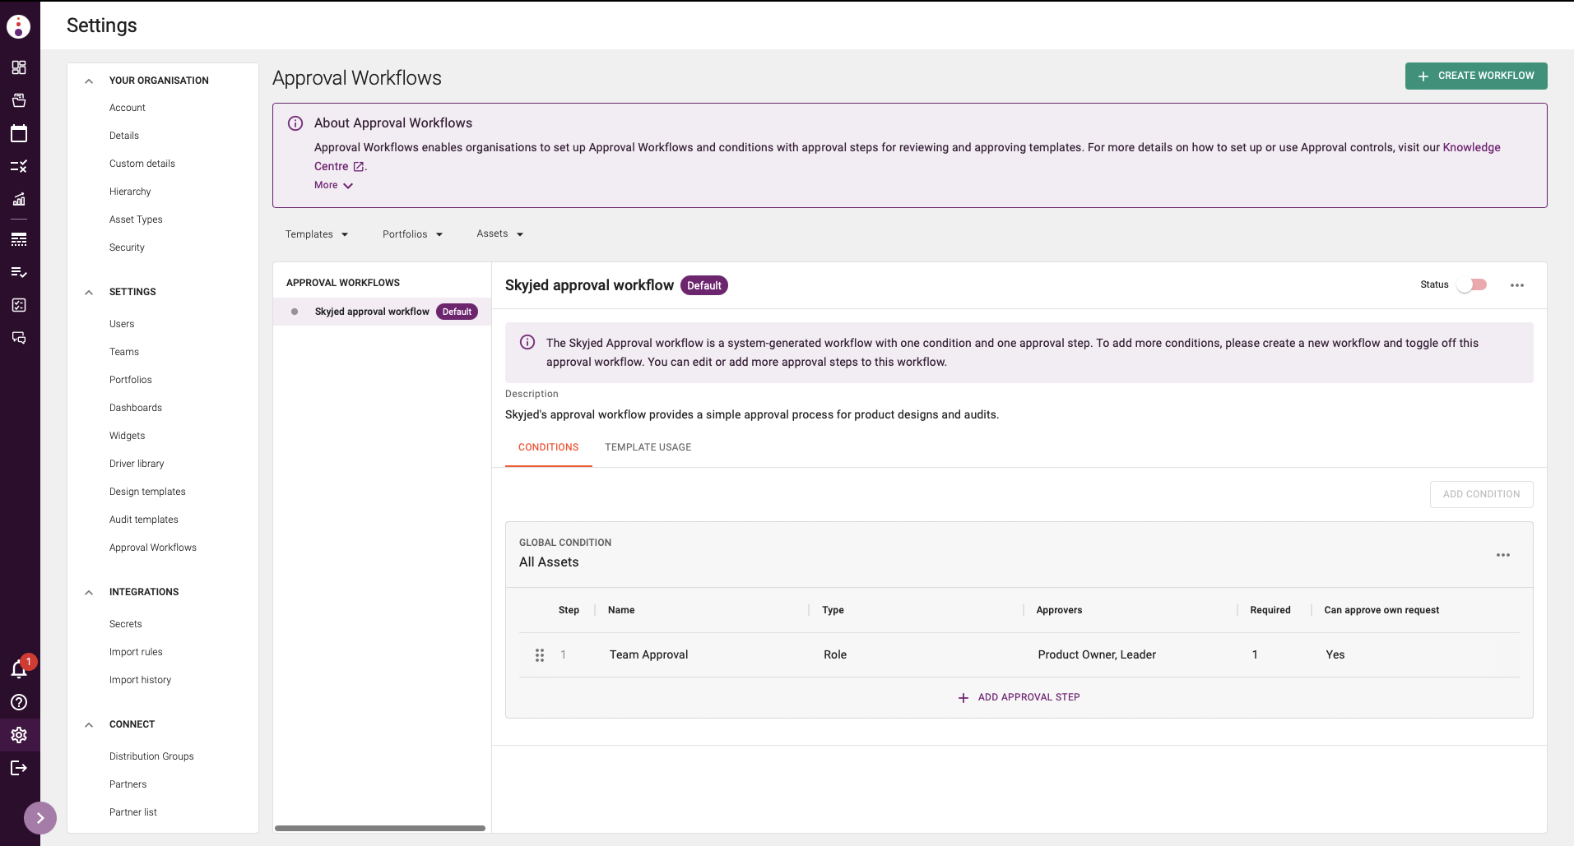
Task: Collapse the Integrations section
Action: click(89, 592)
